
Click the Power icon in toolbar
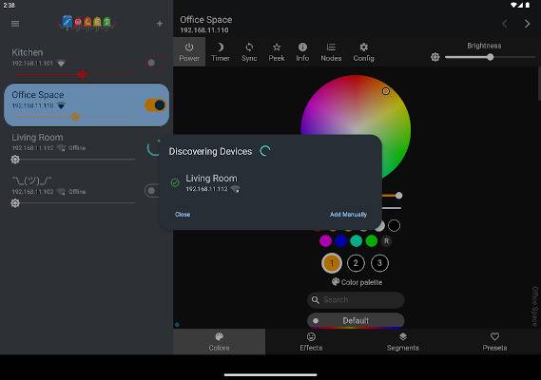(189, 47)
